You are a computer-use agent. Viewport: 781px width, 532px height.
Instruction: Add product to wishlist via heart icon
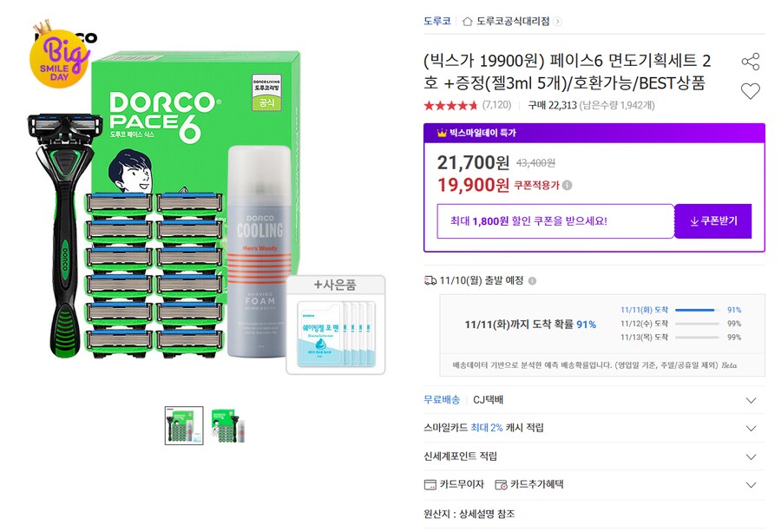tap(750, 90)
